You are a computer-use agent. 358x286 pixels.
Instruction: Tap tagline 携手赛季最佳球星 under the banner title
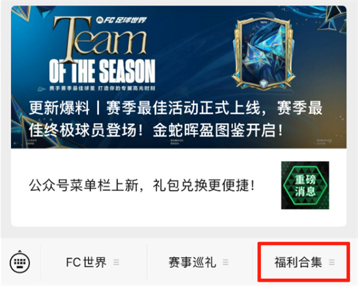pyautogui.click(x=72, y=89)
